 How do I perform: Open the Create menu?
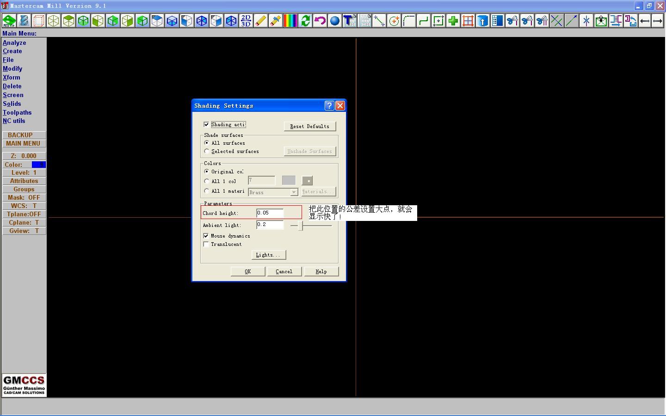12,51
